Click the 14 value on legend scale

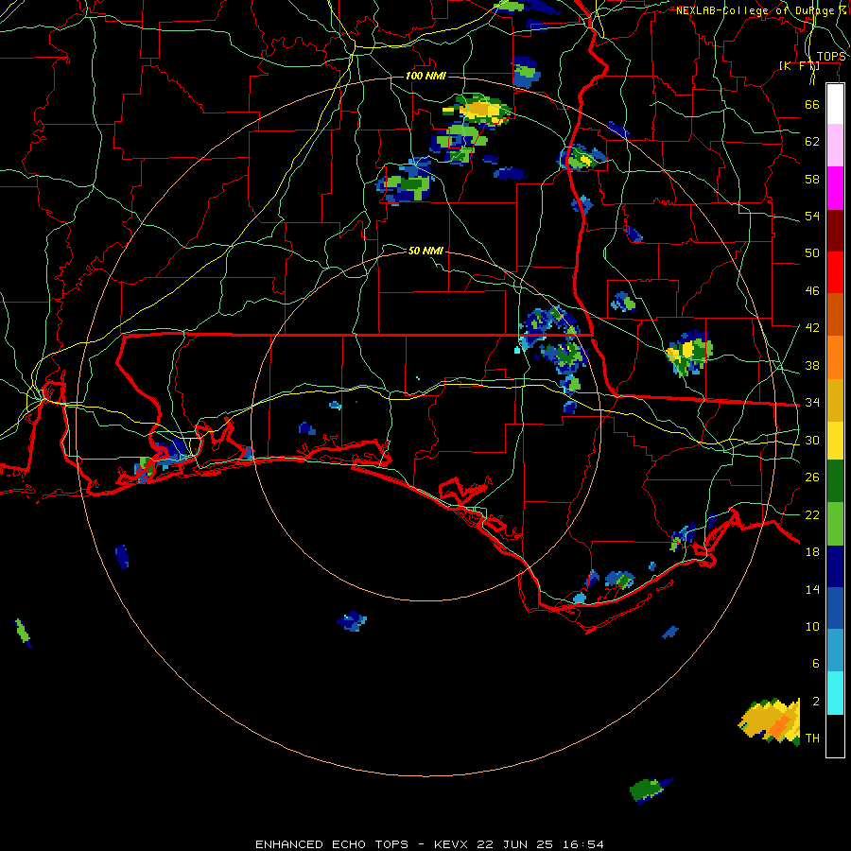[812, 589]
